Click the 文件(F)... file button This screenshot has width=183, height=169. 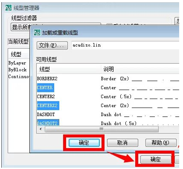52,46
